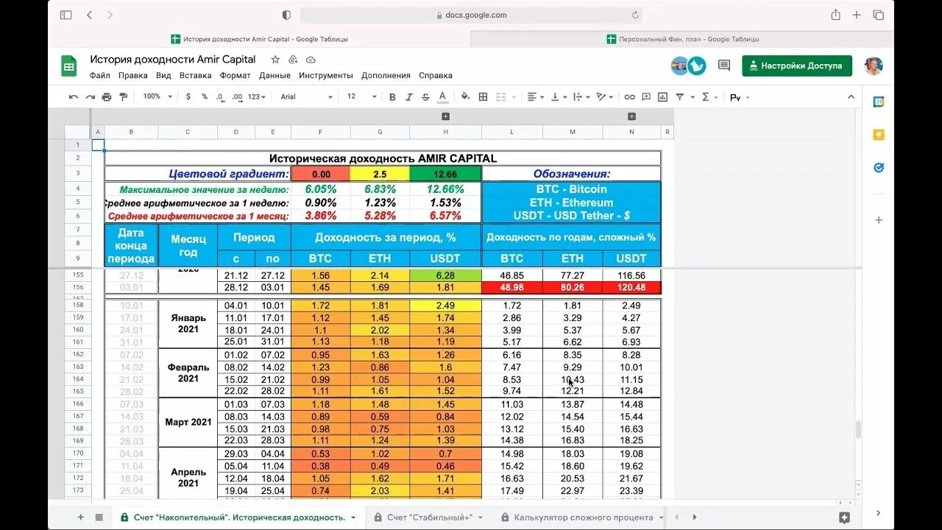Click the Undo arrow in toolbar
The height and width of the screenshot is (530, 942).
tap(74, 96)
